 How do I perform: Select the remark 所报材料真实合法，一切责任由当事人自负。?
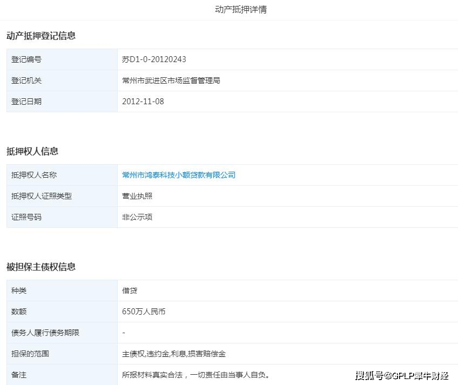click(x=196, y=375)
